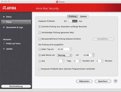Click the Tage field showing 7

59,61
